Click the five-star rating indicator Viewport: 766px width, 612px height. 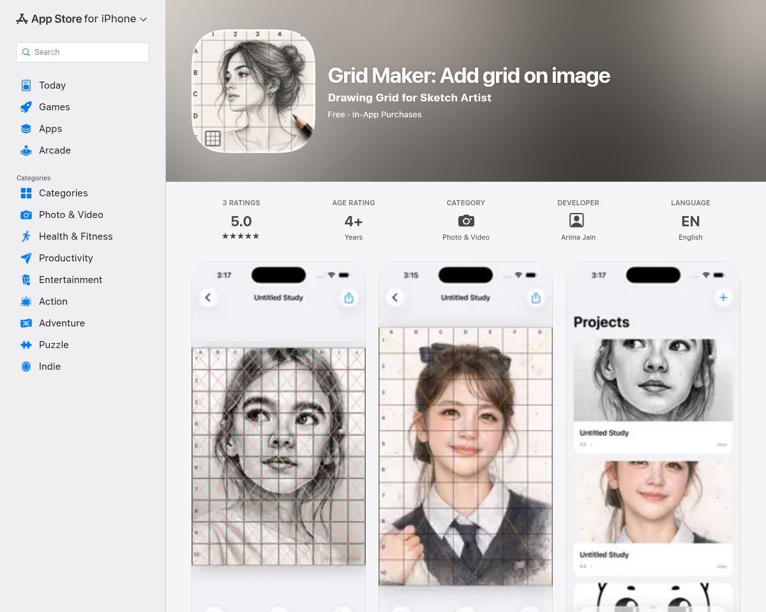pyautogui.click(x=241, y=237)
